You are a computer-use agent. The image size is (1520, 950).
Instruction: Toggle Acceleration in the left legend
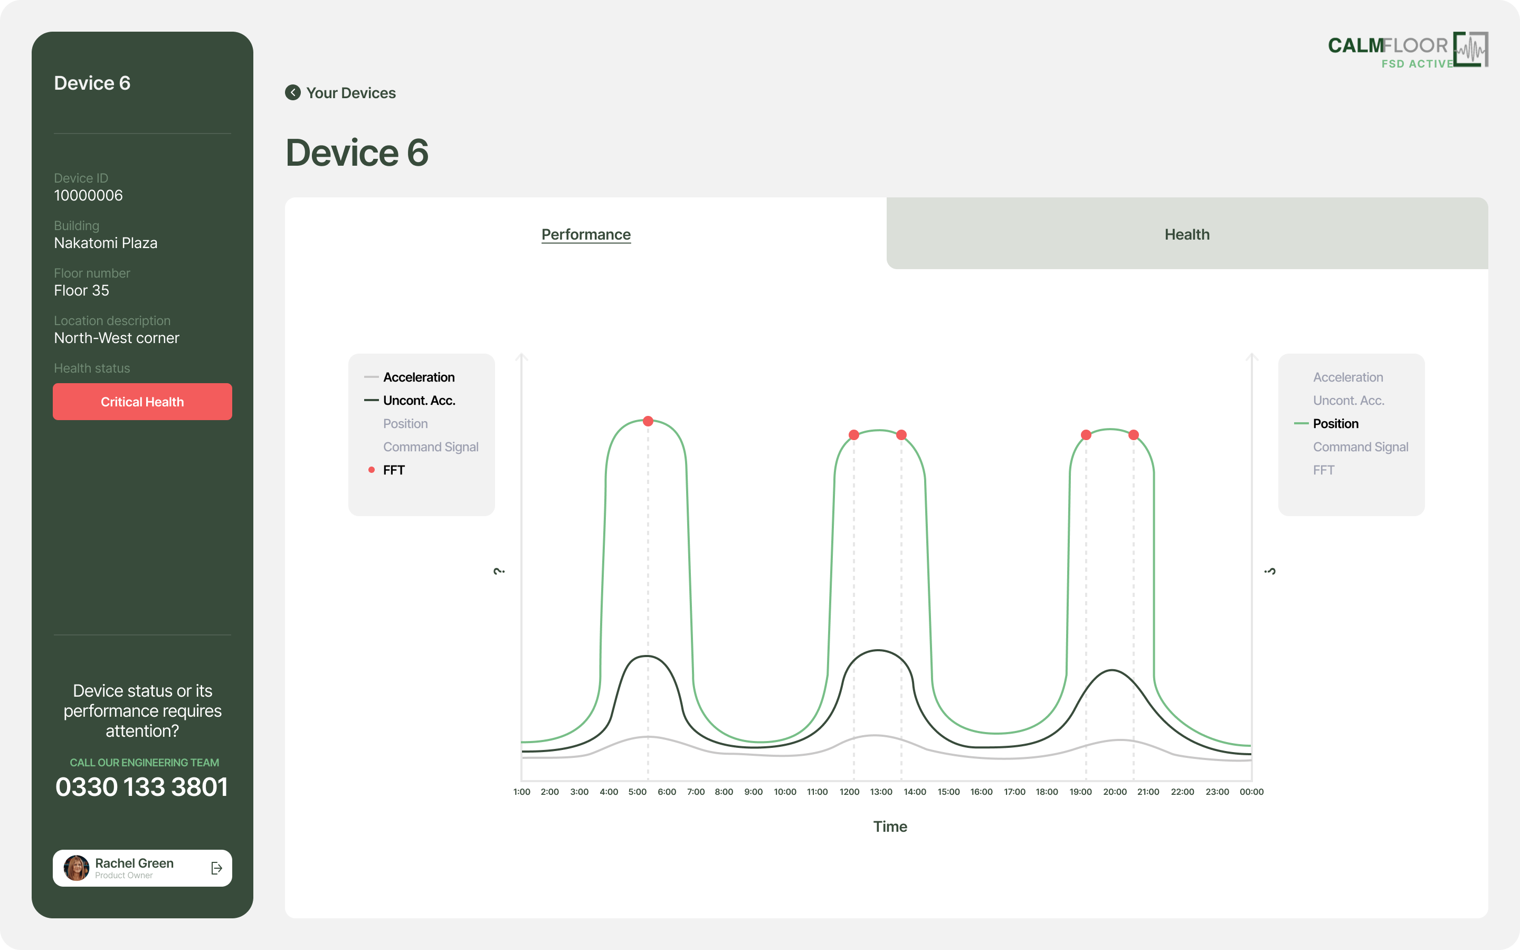pos(419,377)
